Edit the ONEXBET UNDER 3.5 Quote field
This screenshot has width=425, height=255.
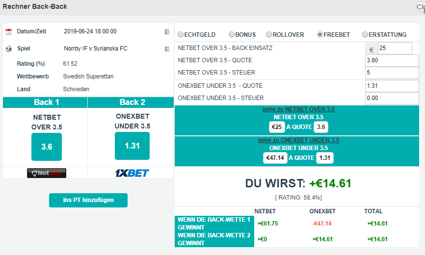392,86
